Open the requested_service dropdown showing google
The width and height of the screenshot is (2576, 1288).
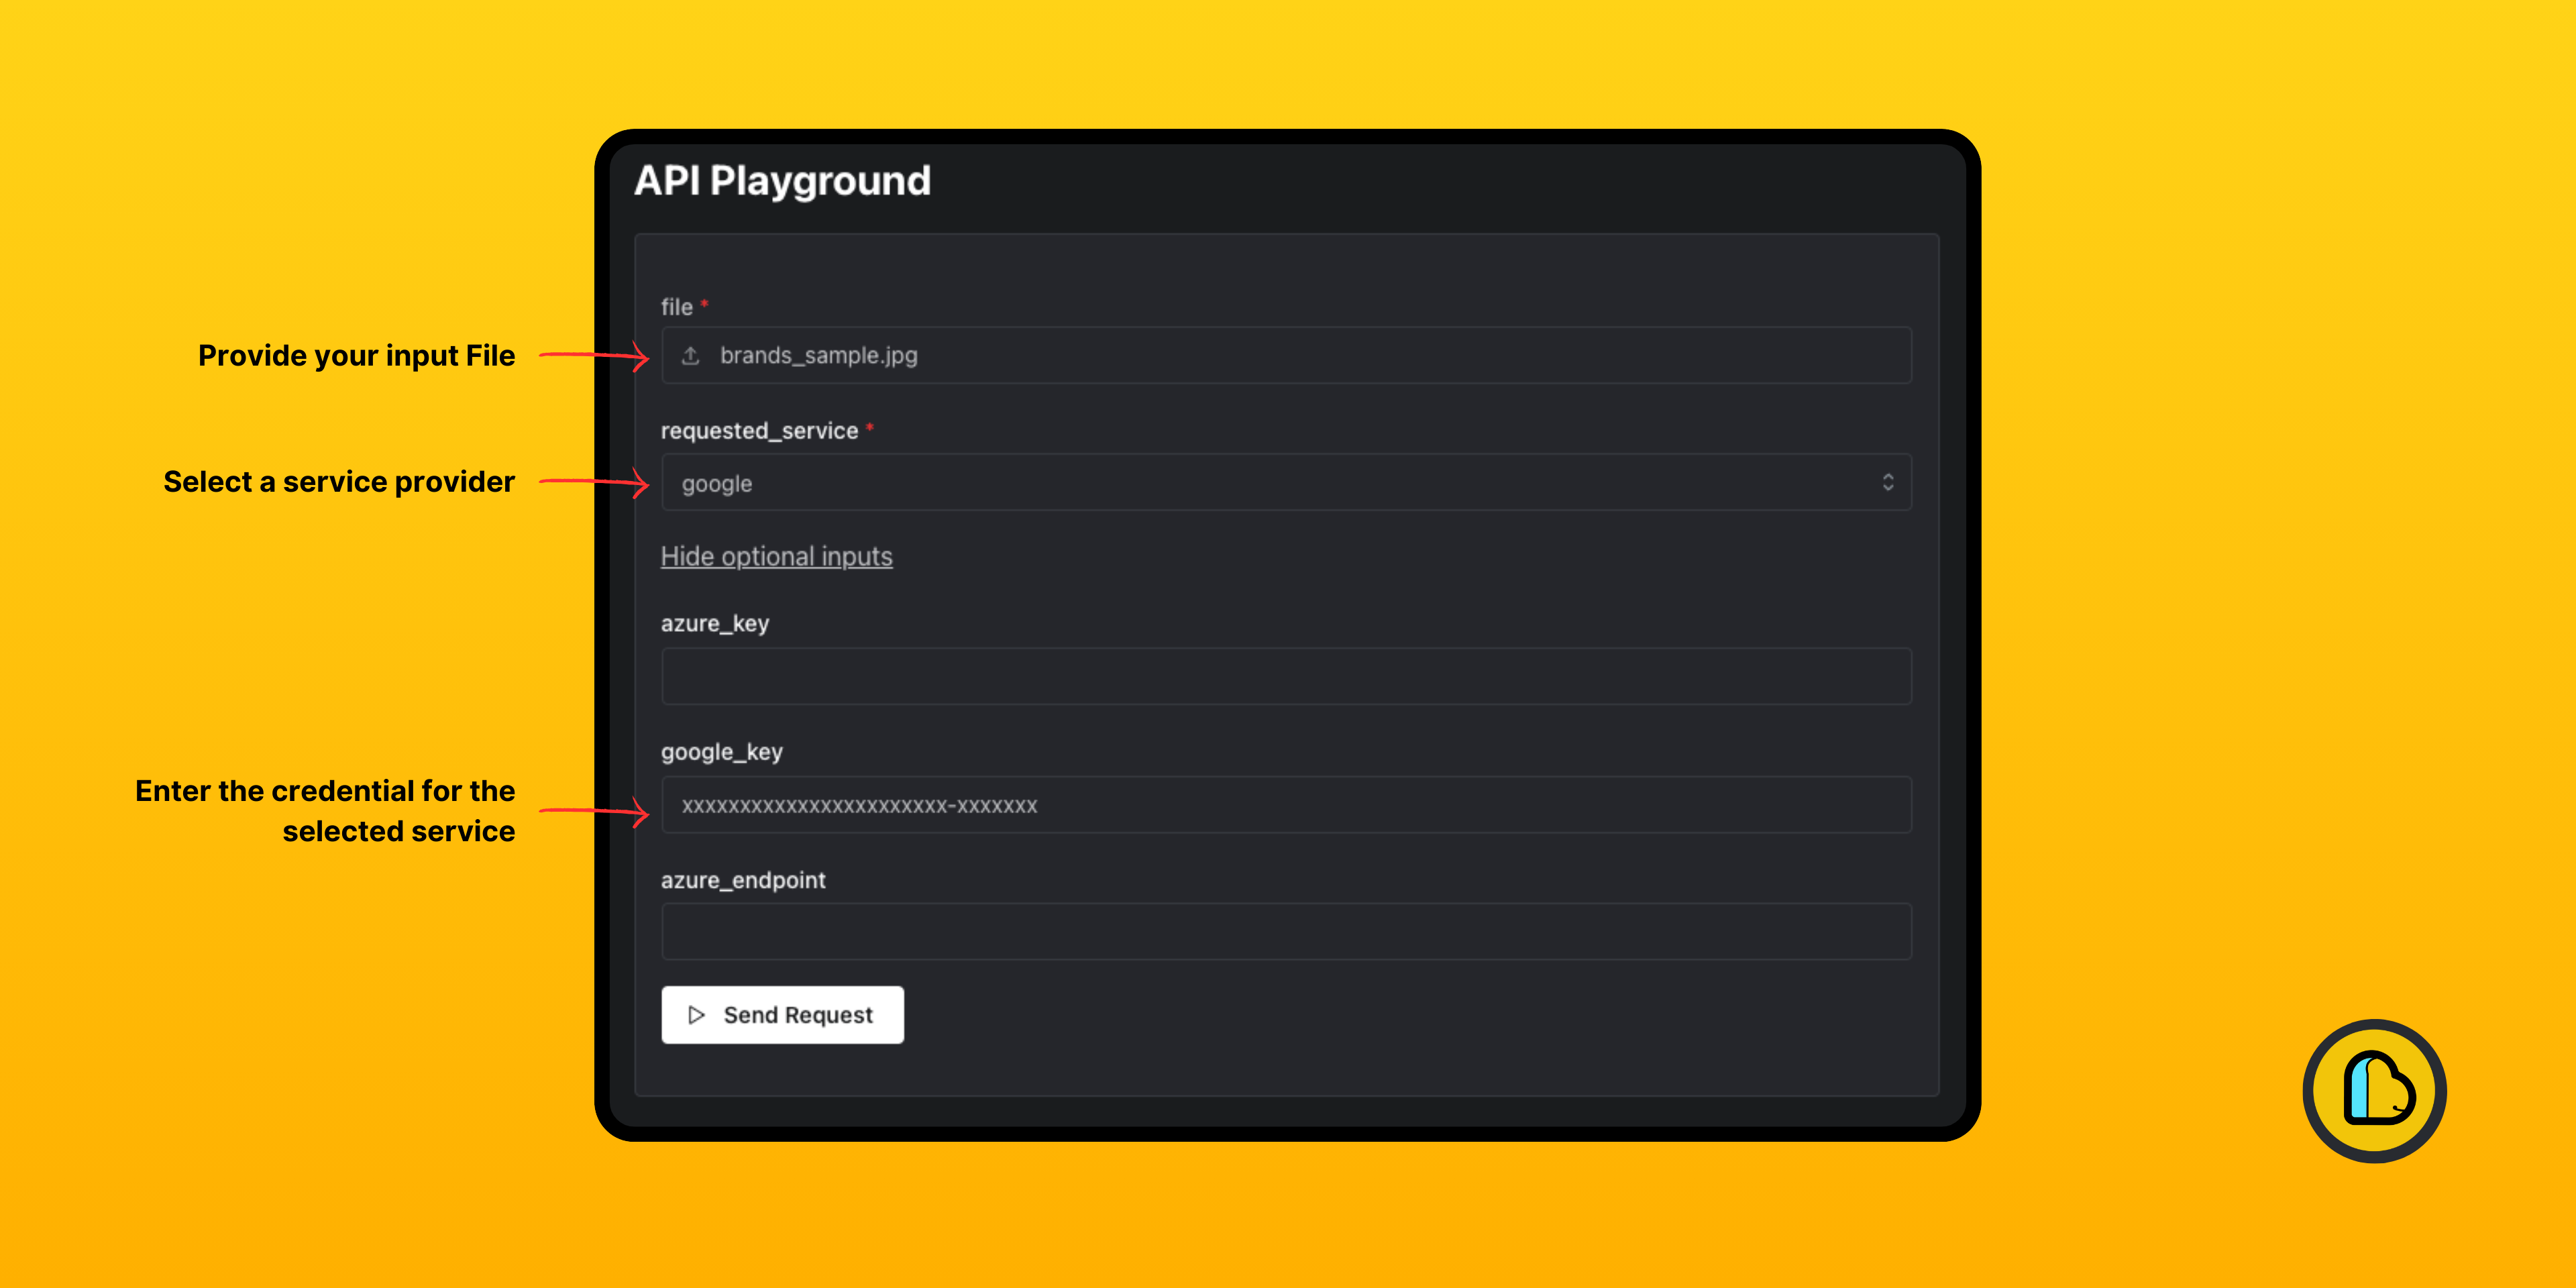(1286, 483)
